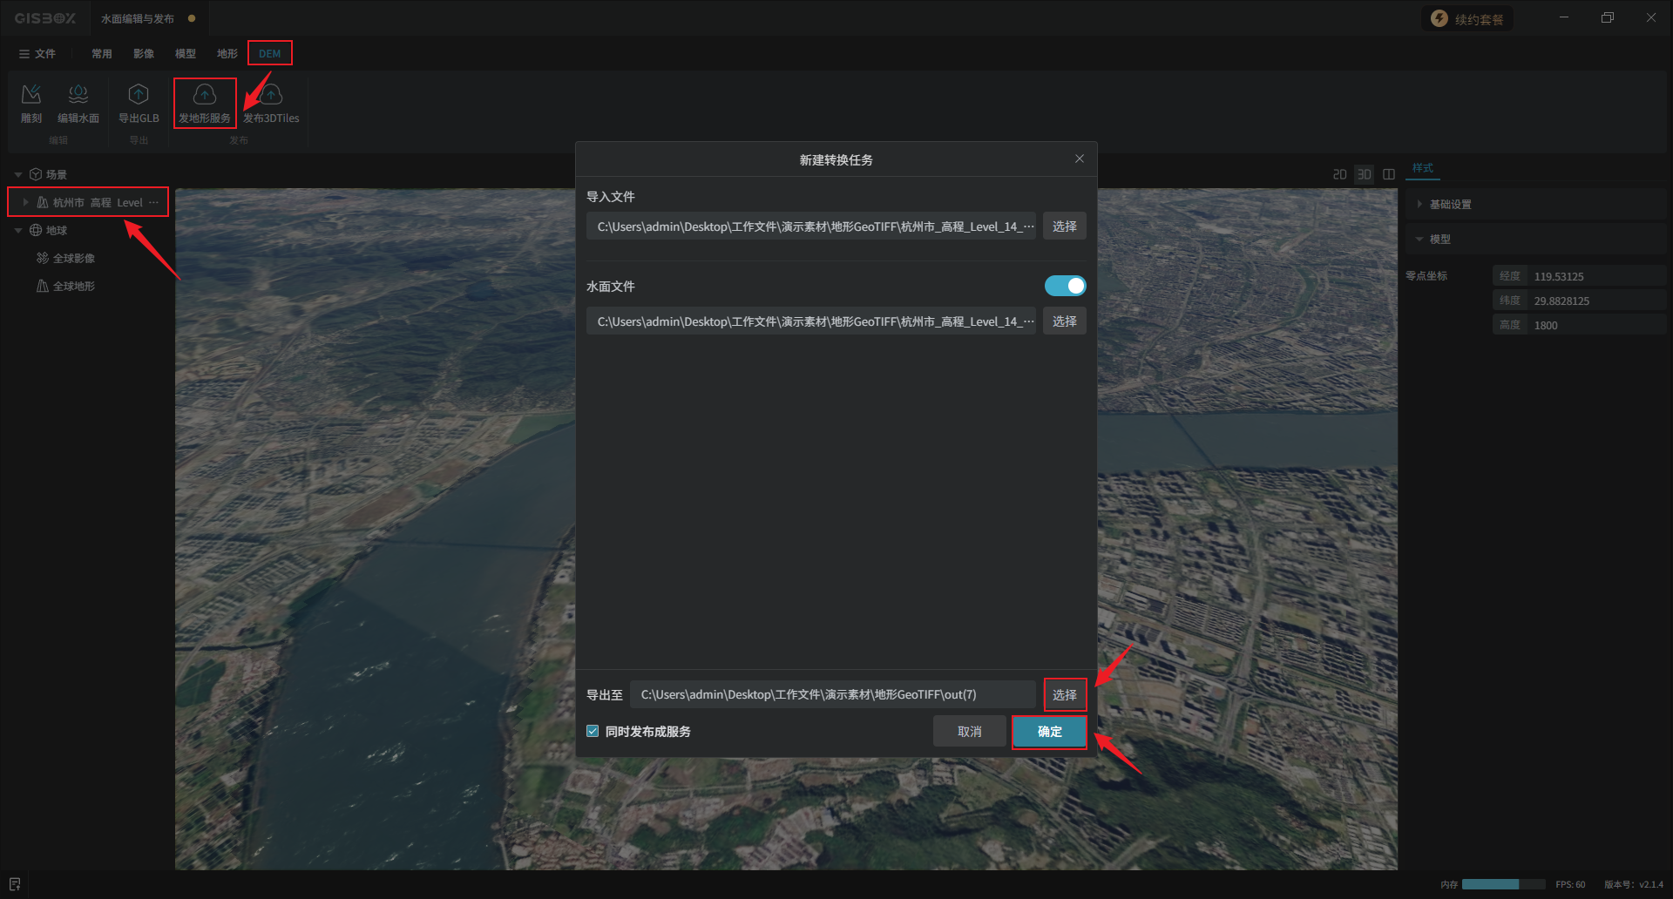
Task: Select the 雕刻 (carve) tool icon
Action: click(x=31, y=95)
